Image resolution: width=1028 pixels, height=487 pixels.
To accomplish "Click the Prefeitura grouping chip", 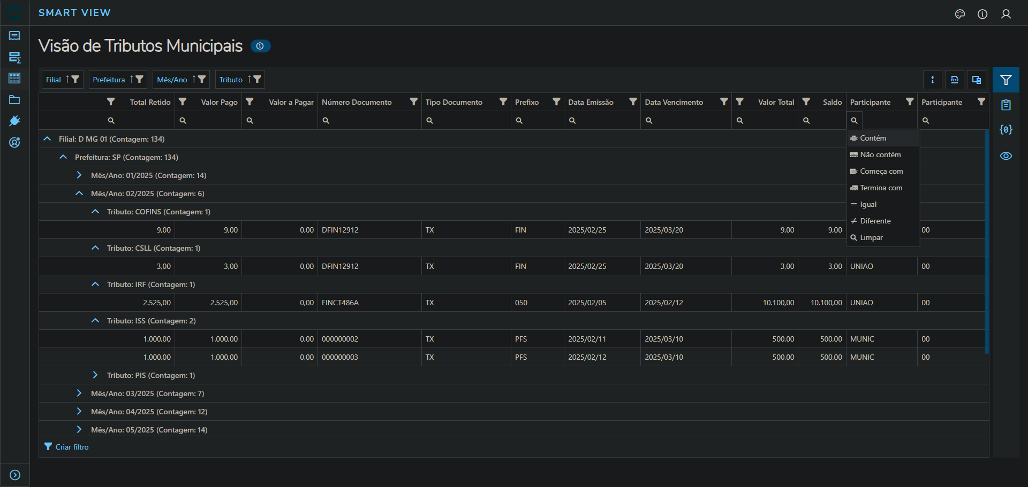I will (x=109, y=80).
